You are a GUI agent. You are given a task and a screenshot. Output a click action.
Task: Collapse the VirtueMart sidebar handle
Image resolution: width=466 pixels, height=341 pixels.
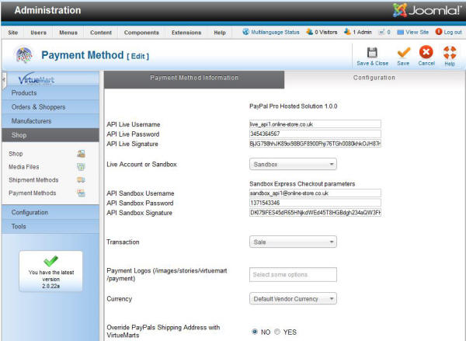click(4, 80)
